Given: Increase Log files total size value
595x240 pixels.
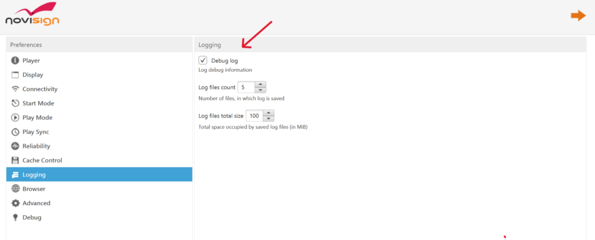Looking at the screenshot, I should pyautogui.click(x=268, y=113).
